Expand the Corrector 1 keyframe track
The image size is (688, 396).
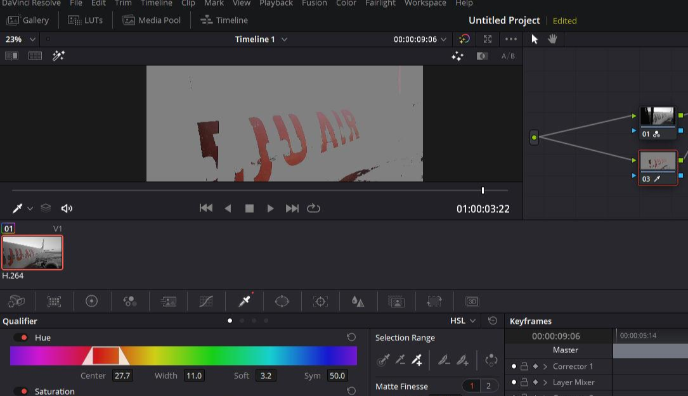tap(545, 366)
